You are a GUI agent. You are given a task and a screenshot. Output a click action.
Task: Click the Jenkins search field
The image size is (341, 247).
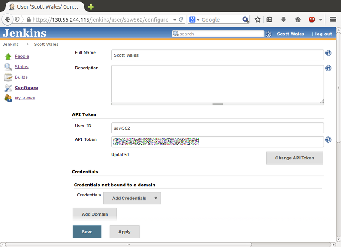point(218,34)
